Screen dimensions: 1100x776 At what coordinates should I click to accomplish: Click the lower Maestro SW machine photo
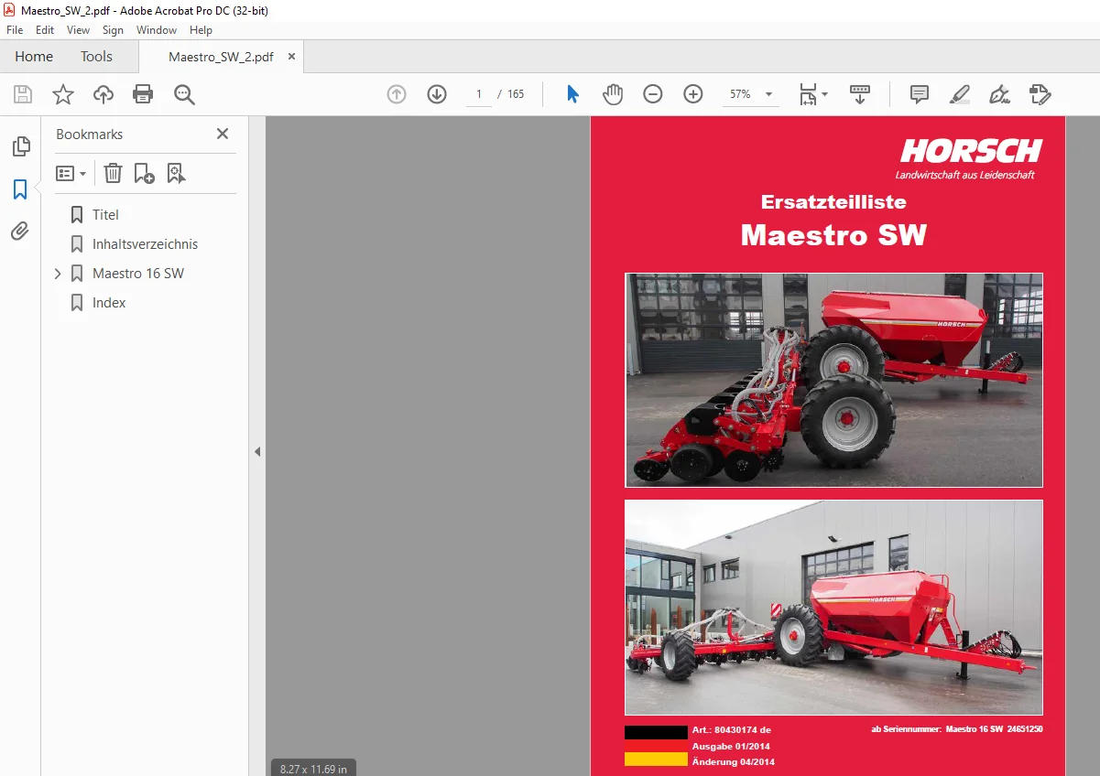click(833, 608)
